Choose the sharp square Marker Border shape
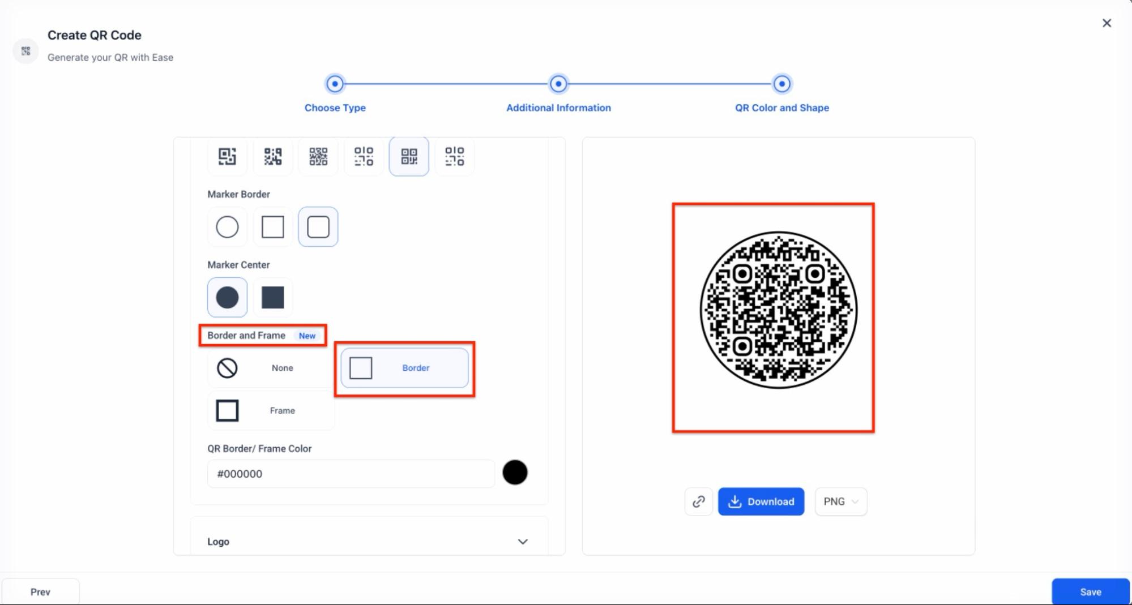1132x605 pixels. pyautogui.click(x=273, y=227)
